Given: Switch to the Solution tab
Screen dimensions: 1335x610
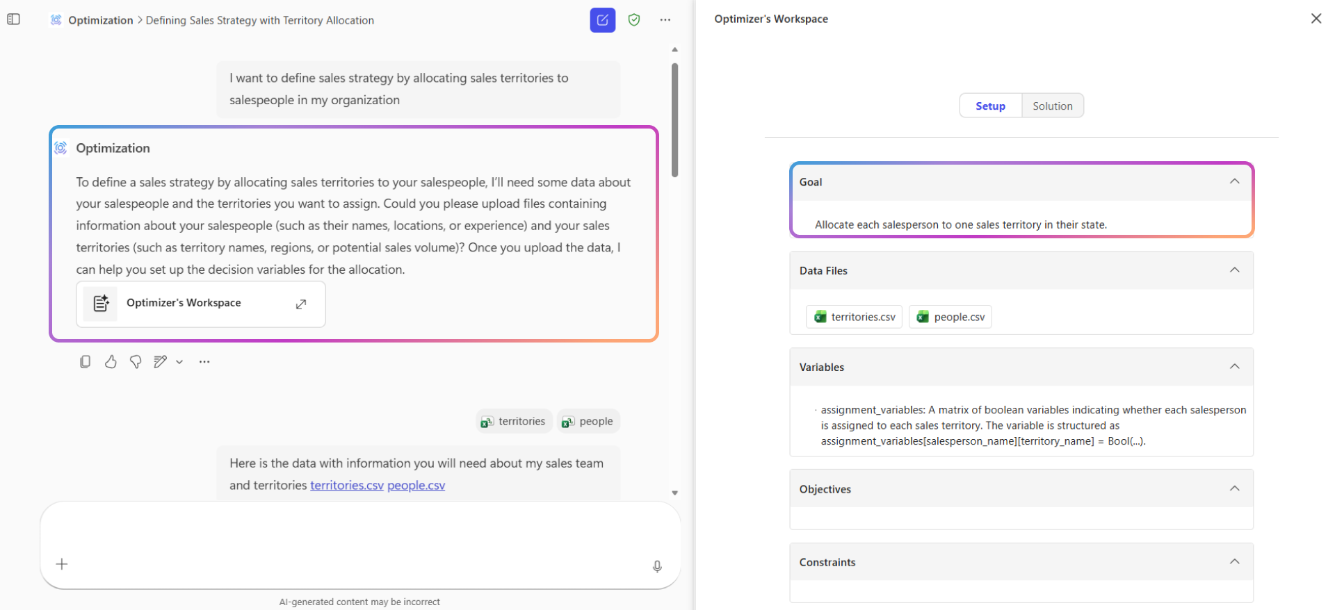Looking at the screenshot, I should click(1052, 106).
